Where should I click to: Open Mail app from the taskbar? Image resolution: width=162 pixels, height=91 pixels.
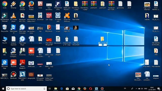(x=73, y=89)
